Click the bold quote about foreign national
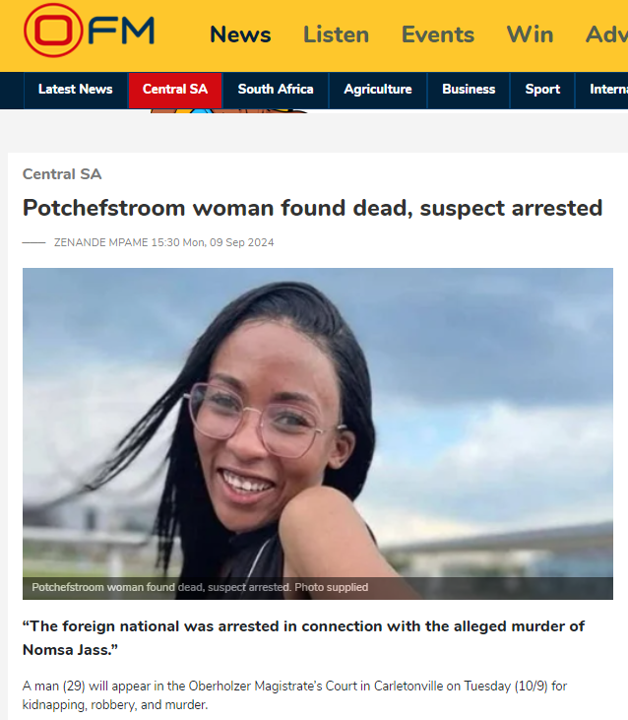Viewport: 628px width, 720px height. 304,638
